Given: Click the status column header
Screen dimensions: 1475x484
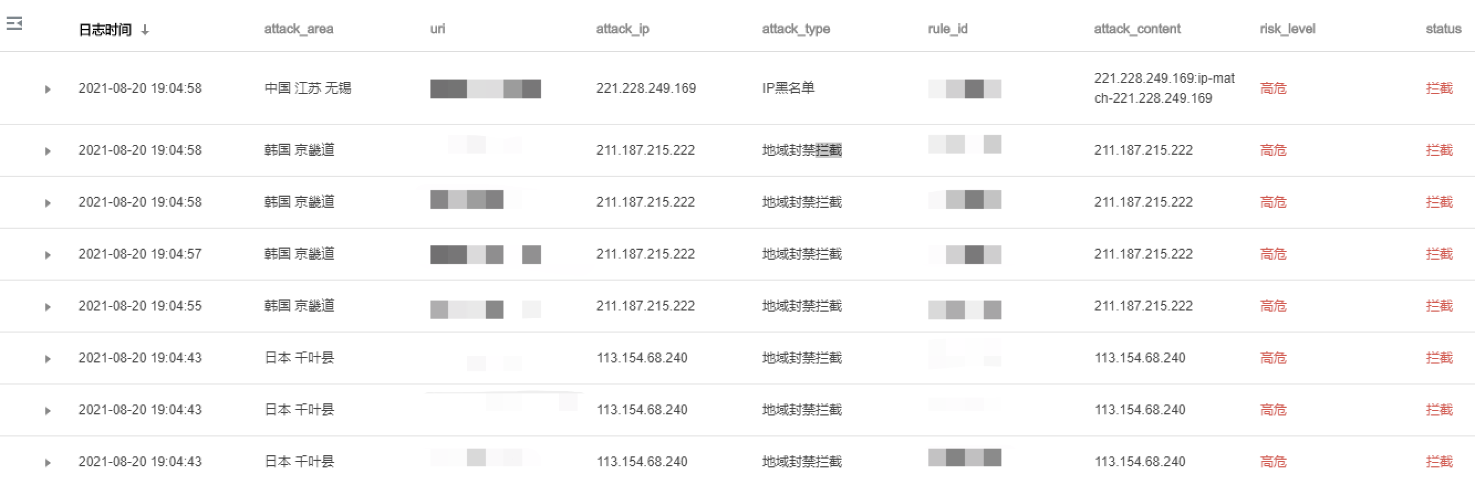Looking at the screenshot, I should [1443, 29].
